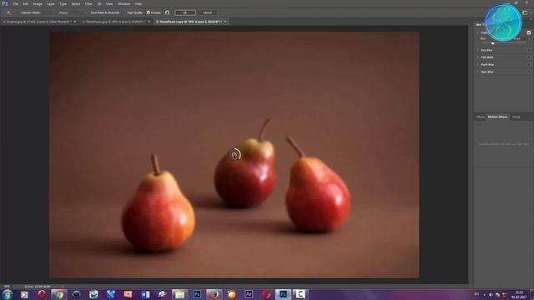Click the system clock in the taskbar
This screenshot has width=534, height=300.
pyautogui.click(x=519, y=294)
